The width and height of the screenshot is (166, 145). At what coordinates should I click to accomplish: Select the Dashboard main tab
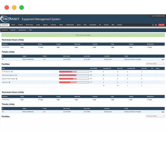5,25
